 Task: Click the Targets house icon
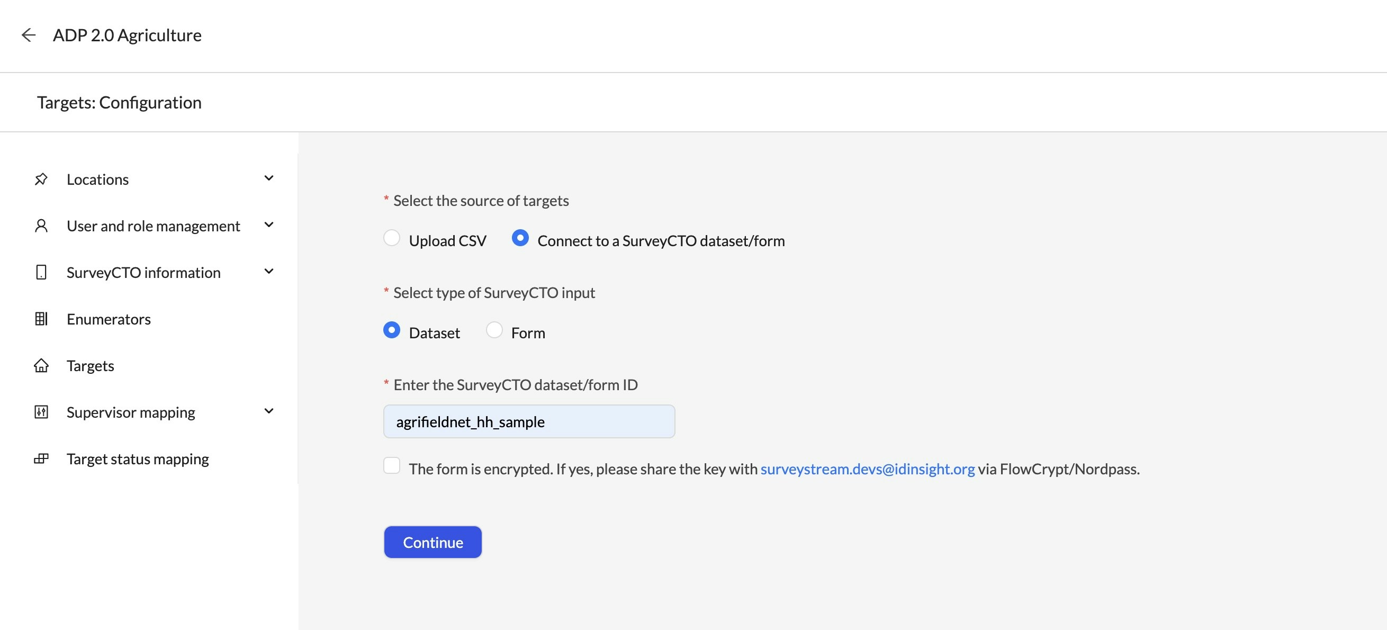tap(41, 366)
